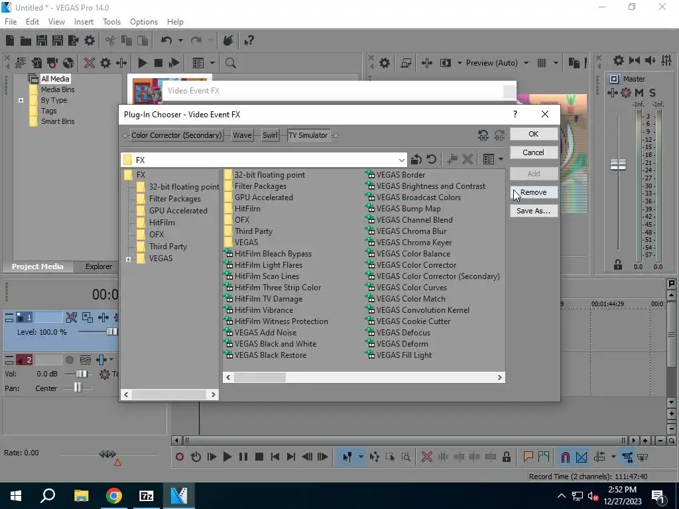Open Views dropdown arrow in Plug-In Chooser
This screenshot has width=679, height=509.
point(501,160)
